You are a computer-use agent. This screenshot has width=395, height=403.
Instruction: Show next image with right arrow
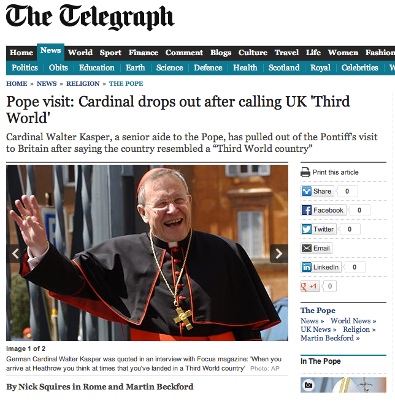pyautogui.click(x=279, y=254)
